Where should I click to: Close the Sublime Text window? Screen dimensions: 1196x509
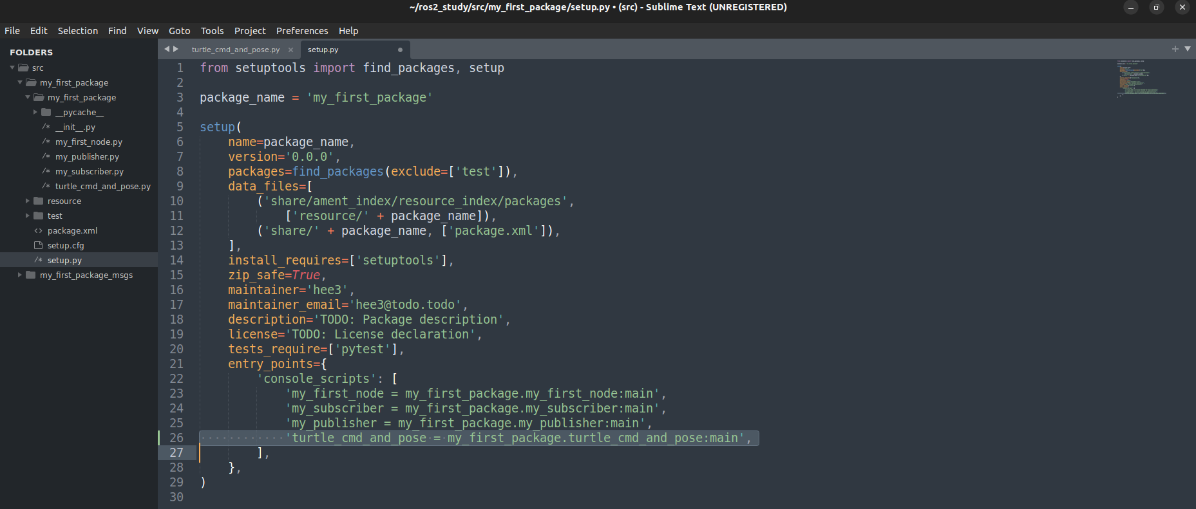pos(1182,8)
